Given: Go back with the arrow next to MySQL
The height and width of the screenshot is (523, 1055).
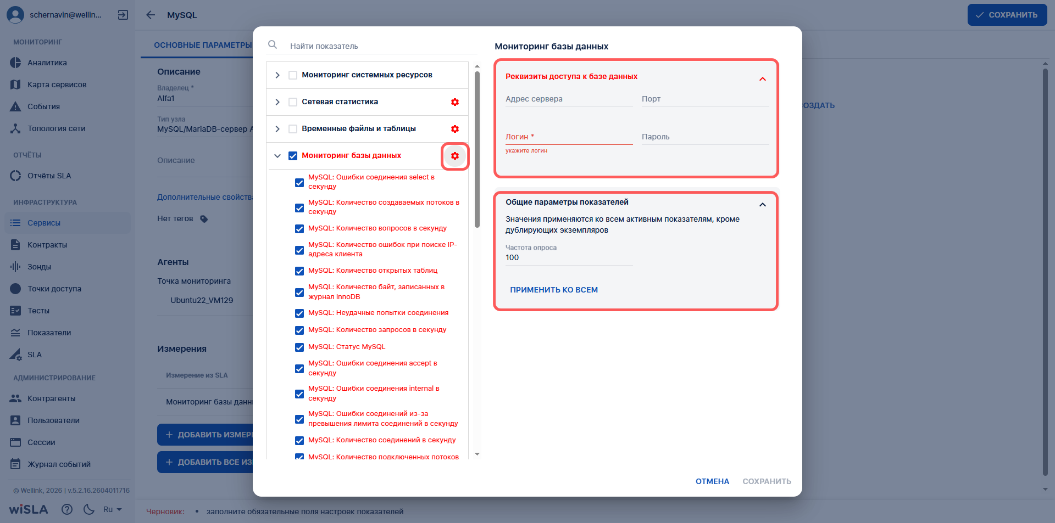Looking at the screenshot, I should 151,15.
